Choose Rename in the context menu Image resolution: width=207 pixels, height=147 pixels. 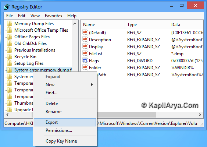pos(65,112)
